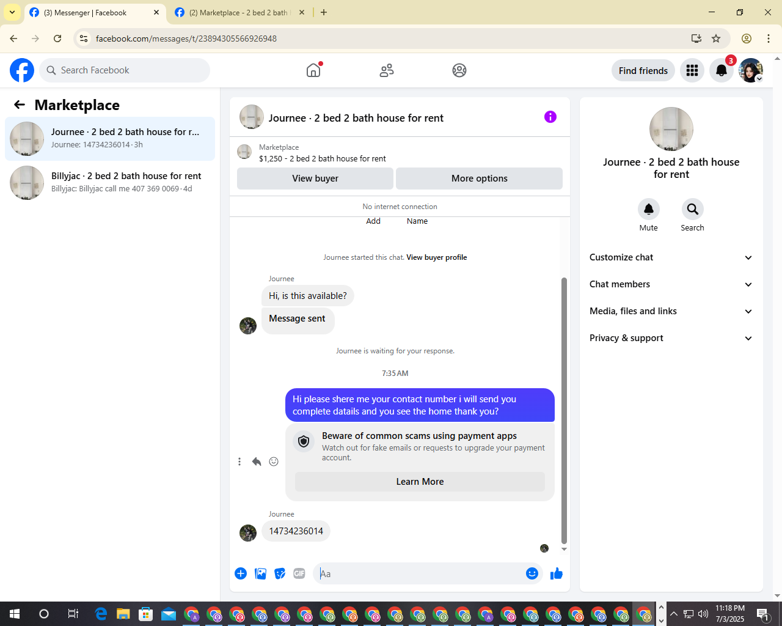
Task: Expand Privacy & support section
Action: pyautogui.click(x=671, y=338)
